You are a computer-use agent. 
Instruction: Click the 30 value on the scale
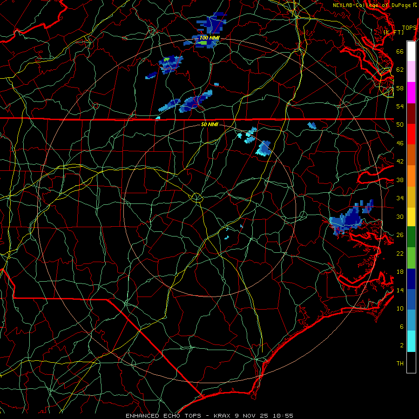[400, 216]
